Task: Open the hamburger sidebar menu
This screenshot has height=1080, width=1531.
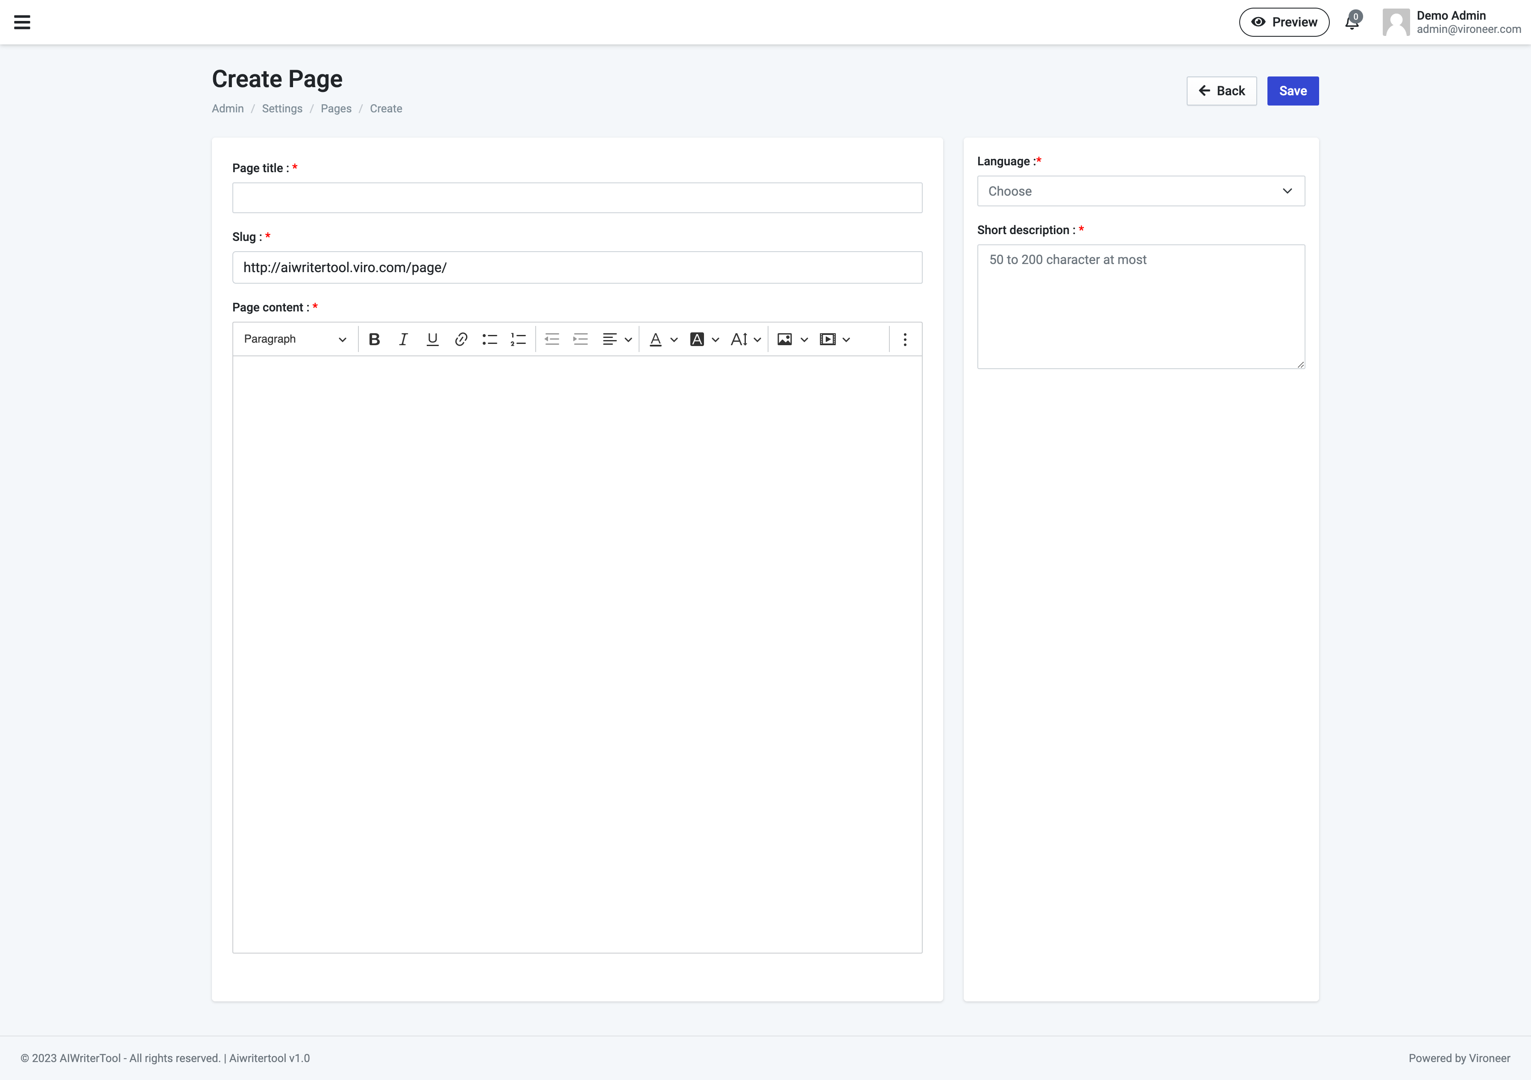Action: (22, 22)
